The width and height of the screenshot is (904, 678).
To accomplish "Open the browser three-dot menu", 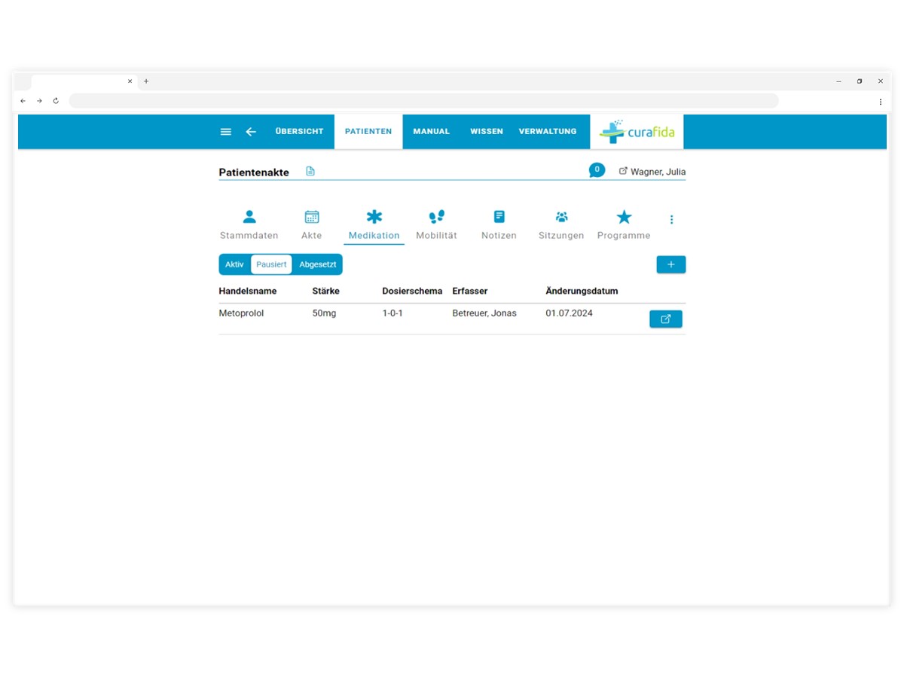I will [x=881, y=102].
